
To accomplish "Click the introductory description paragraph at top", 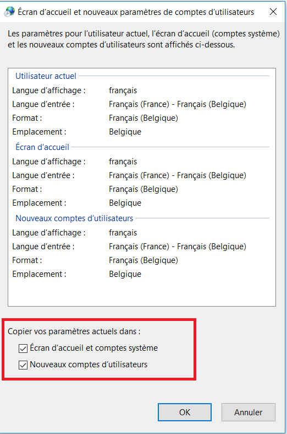I will (x=144, y=39).
